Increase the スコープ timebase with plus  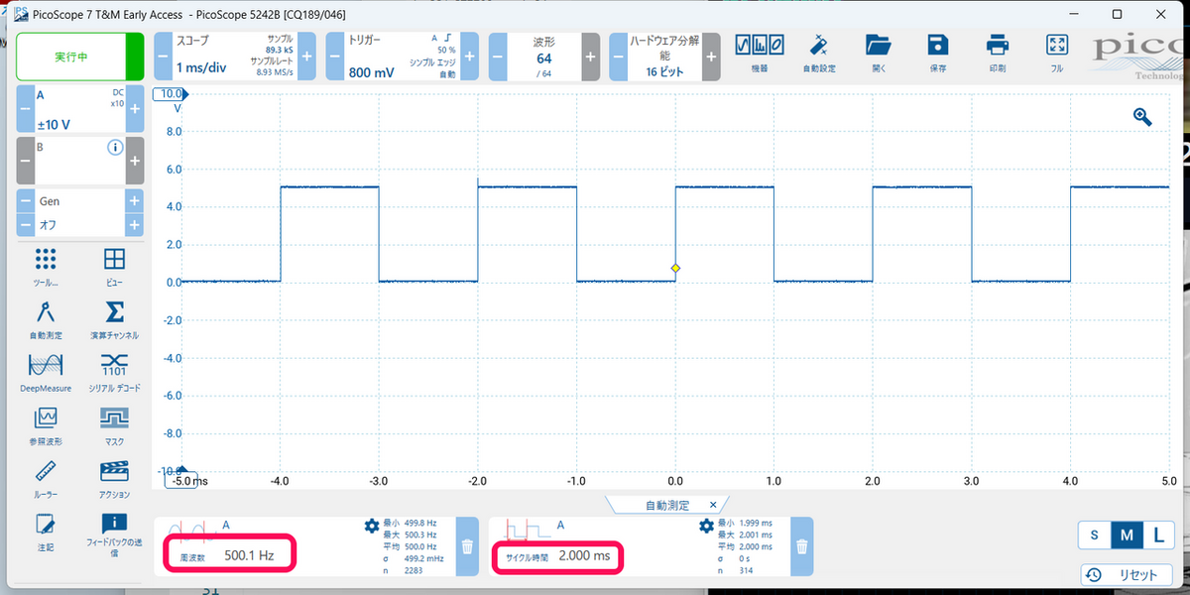306,58
